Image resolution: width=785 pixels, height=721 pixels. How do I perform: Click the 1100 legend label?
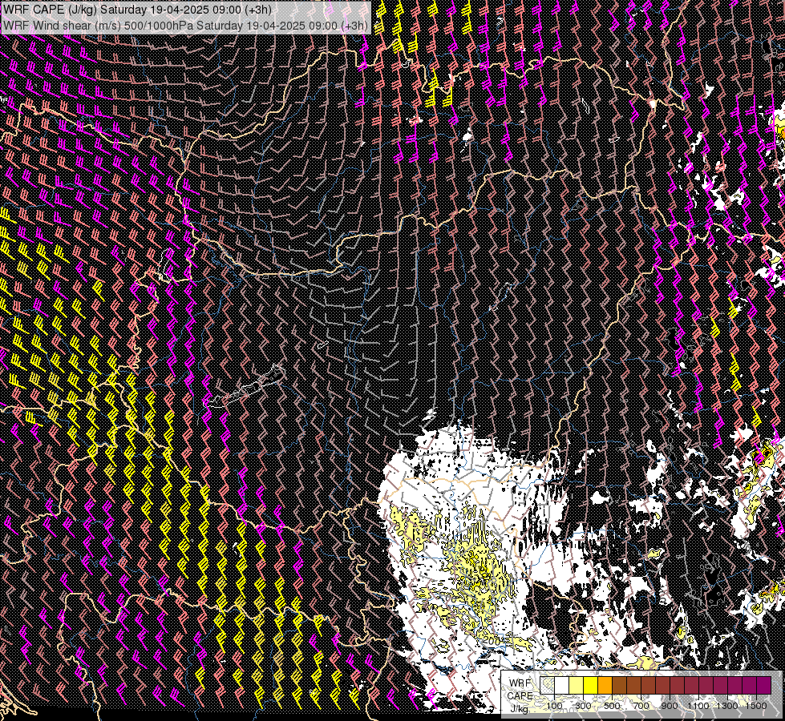pyautogui.click(x=698, y=706)
